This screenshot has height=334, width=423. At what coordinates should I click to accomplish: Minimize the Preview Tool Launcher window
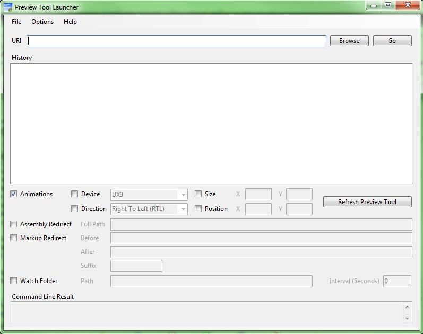[x=374, y=5]
